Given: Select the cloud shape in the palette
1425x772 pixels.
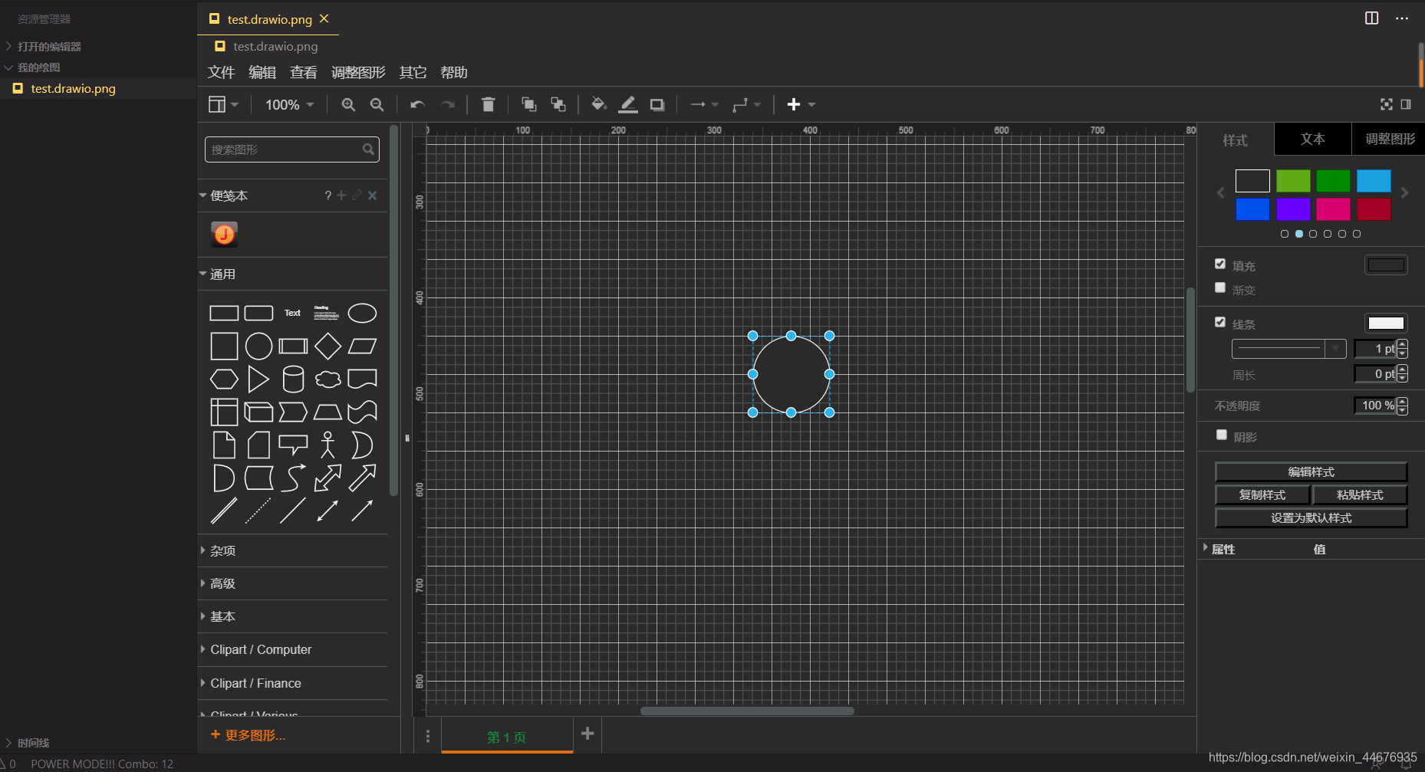Looking at the screenshot, I should (x=327, y=379).
